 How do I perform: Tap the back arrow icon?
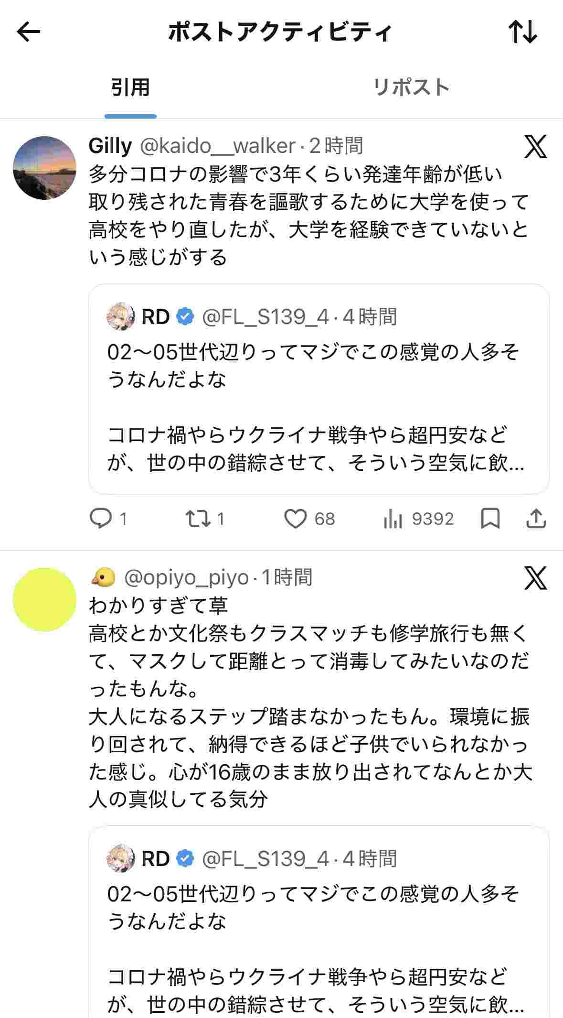tap(29, 32)
